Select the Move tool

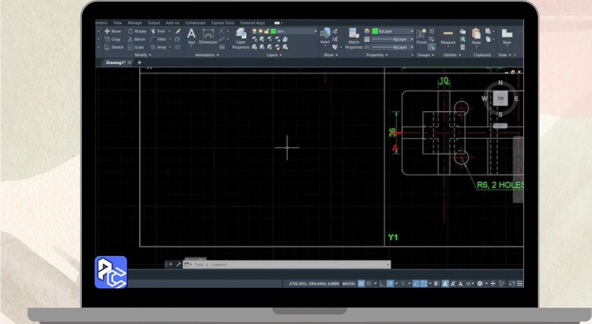tap(112, 31)
